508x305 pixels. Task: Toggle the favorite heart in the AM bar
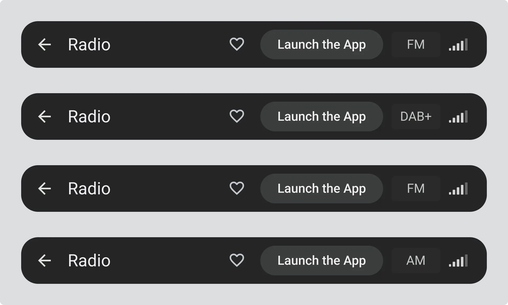coord(237,260)
